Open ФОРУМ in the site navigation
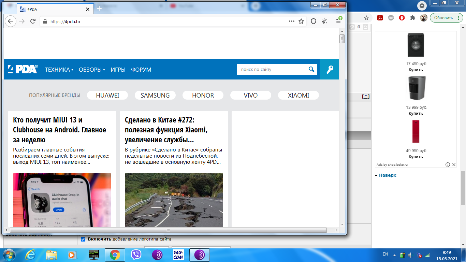Image resolution: width=466 pixels, height=262 pixels. [x=141, y=70]
